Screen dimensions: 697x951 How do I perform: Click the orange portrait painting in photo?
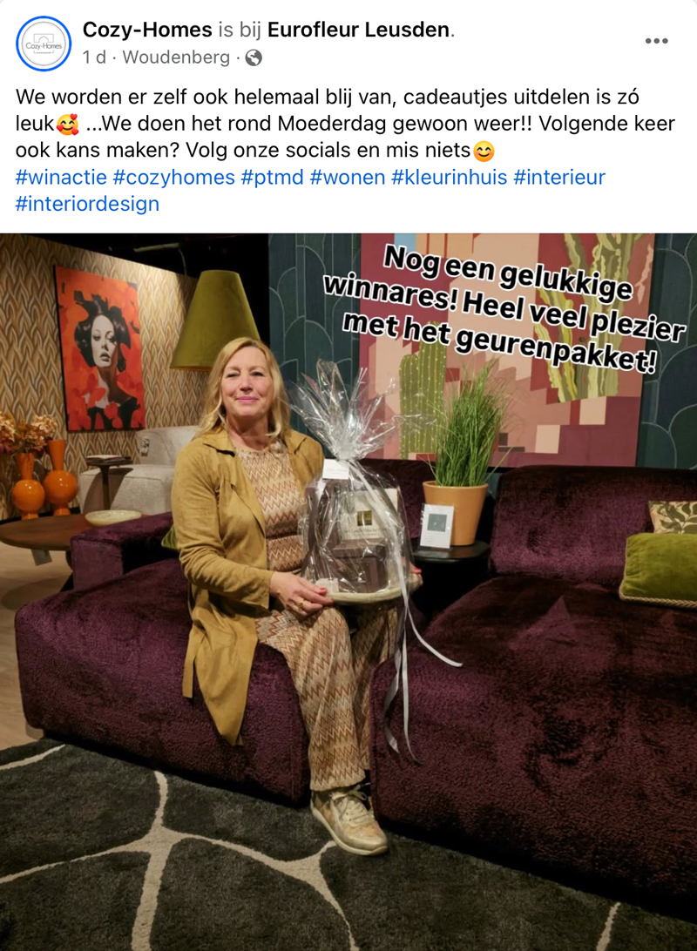click(100, 348)
